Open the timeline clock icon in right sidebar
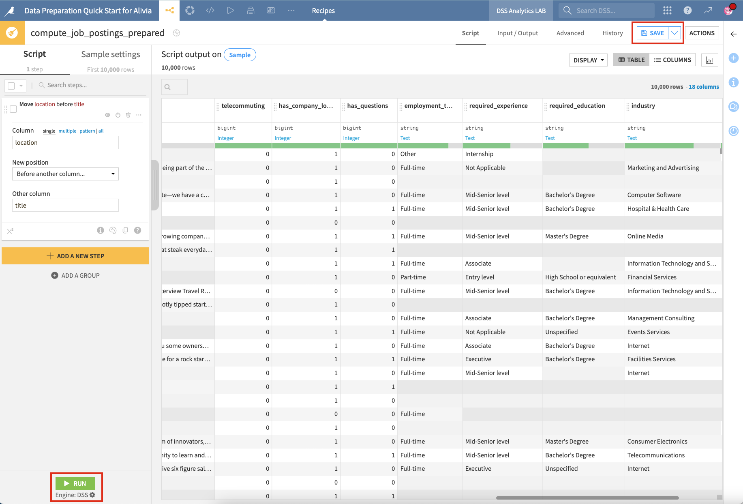This screenshot has height=504, width=743. coord(733,131)
